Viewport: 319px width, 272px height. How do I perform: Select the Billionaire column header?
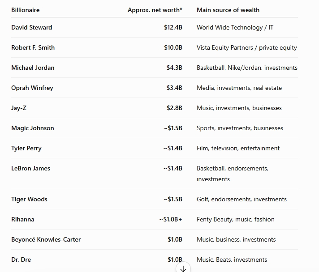pos(26,10)
